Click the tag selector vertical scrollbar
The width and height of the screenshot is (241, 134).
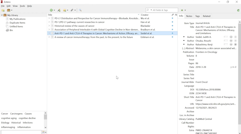point(46,117)
